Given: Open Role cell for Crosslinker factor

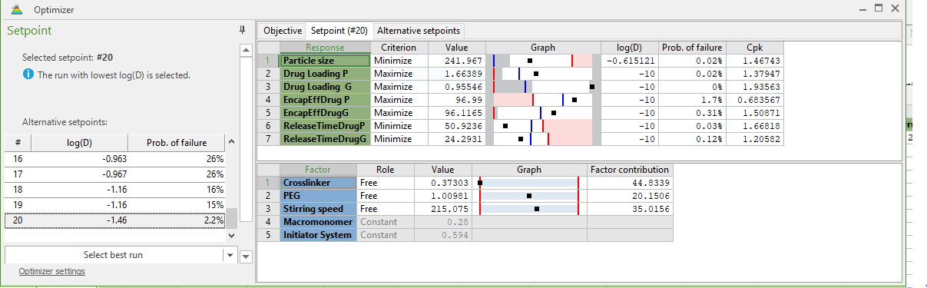Looking at the screenshot, I should pyautogui.click(x=385, y=183).
